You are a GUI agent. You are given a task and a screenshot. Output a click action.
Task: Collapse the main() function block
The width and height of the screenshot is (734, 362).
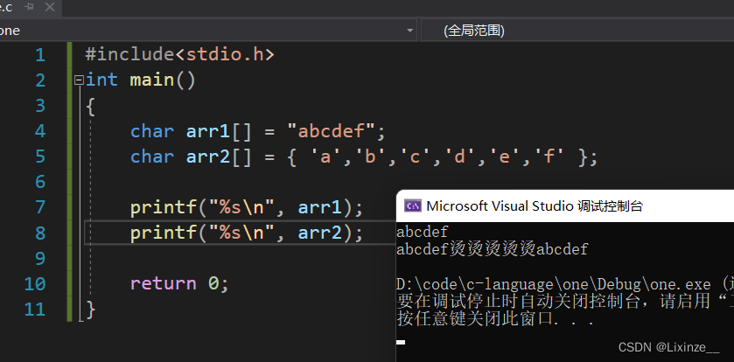tap(80, 80)
